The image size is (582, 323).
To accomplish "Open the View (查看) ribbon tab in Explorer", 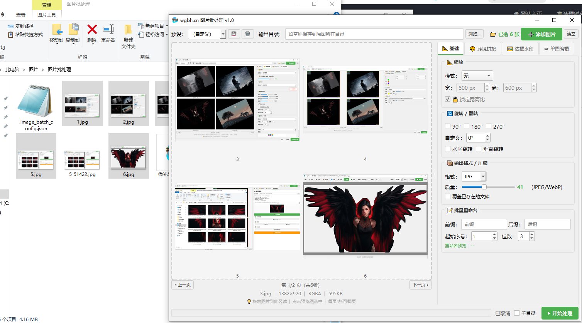I will tap(21, 15).
